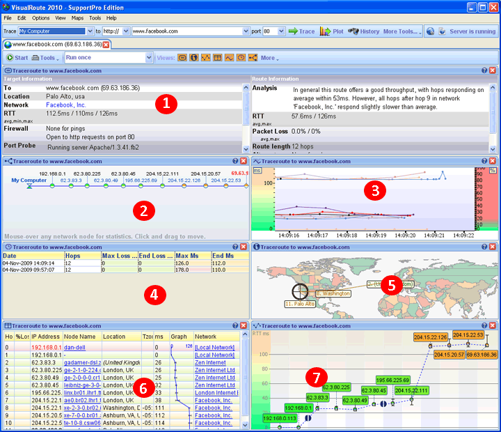
Task: Click the gadamer-dsl node name link
Action: point(82,362)
